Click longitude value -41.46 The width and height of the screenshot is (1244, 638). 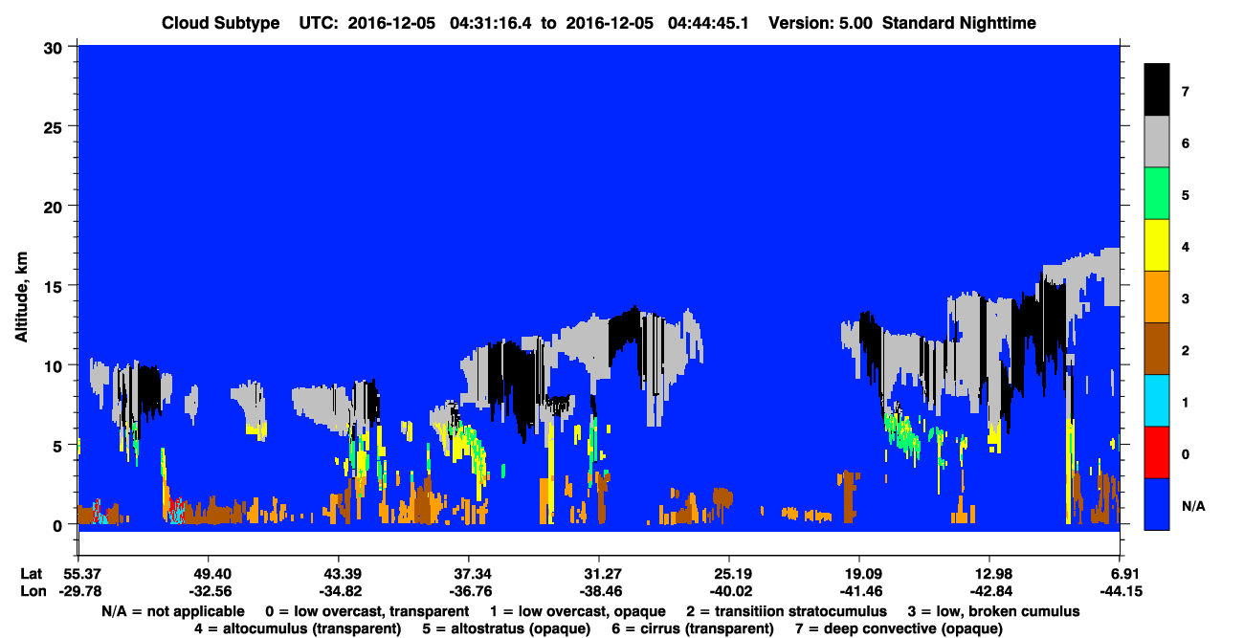859,591
